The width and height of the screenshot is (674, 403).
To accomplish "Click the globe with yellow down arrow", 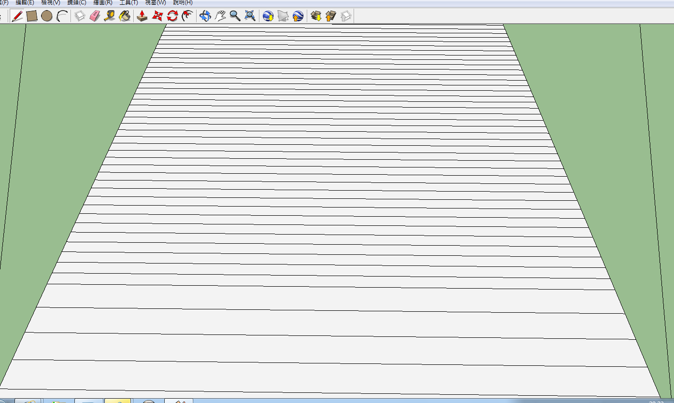I will click(268, 16).
